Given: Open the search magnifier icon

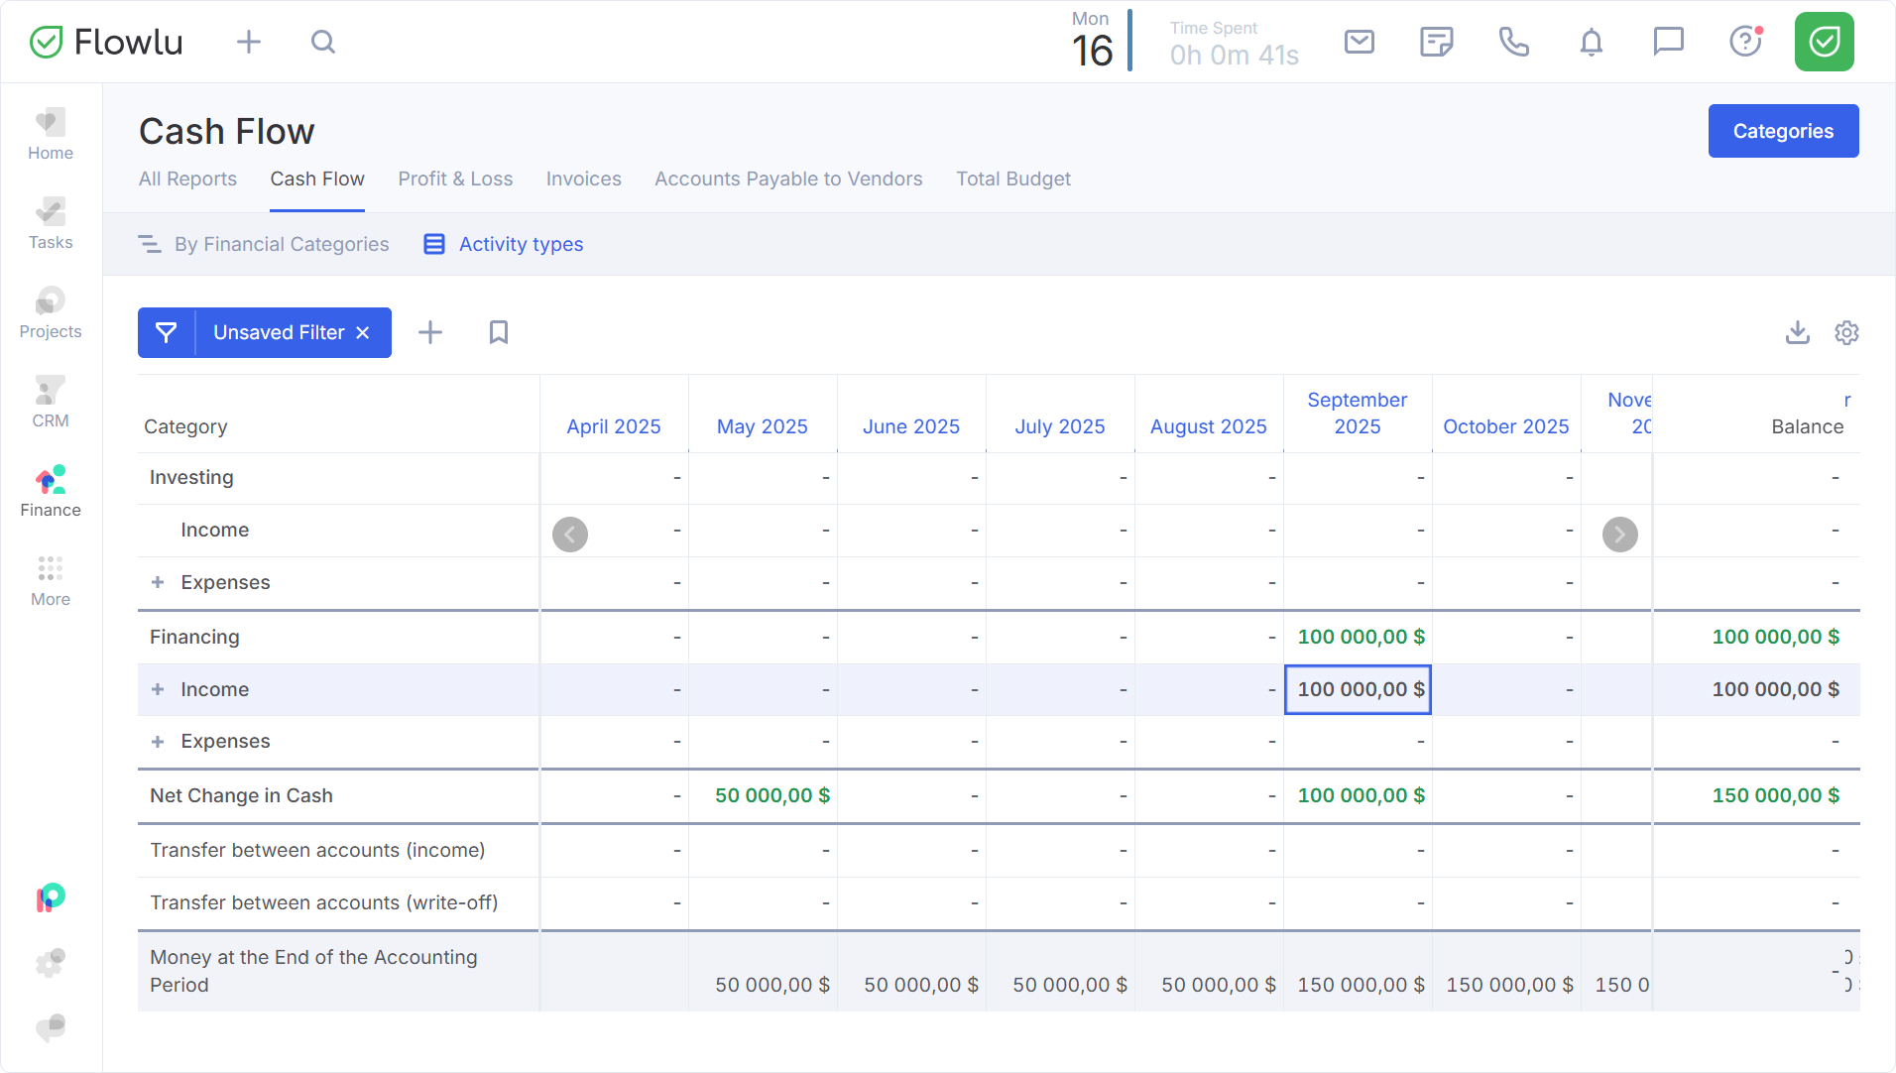Looking at the screenshot, I should 323,42.
